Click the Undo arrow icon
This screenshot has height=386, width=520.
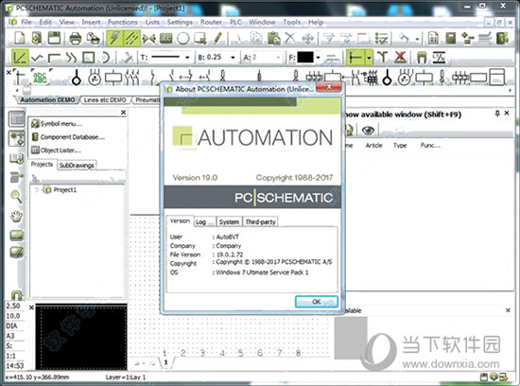coord(404,38)
